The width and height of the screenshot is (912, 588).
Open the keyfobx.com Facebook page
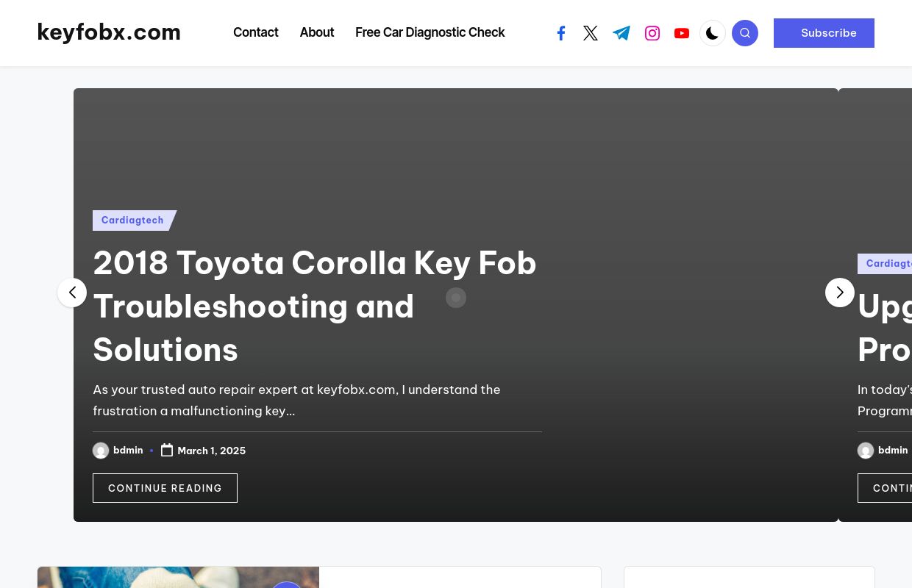tap(561, 33)
